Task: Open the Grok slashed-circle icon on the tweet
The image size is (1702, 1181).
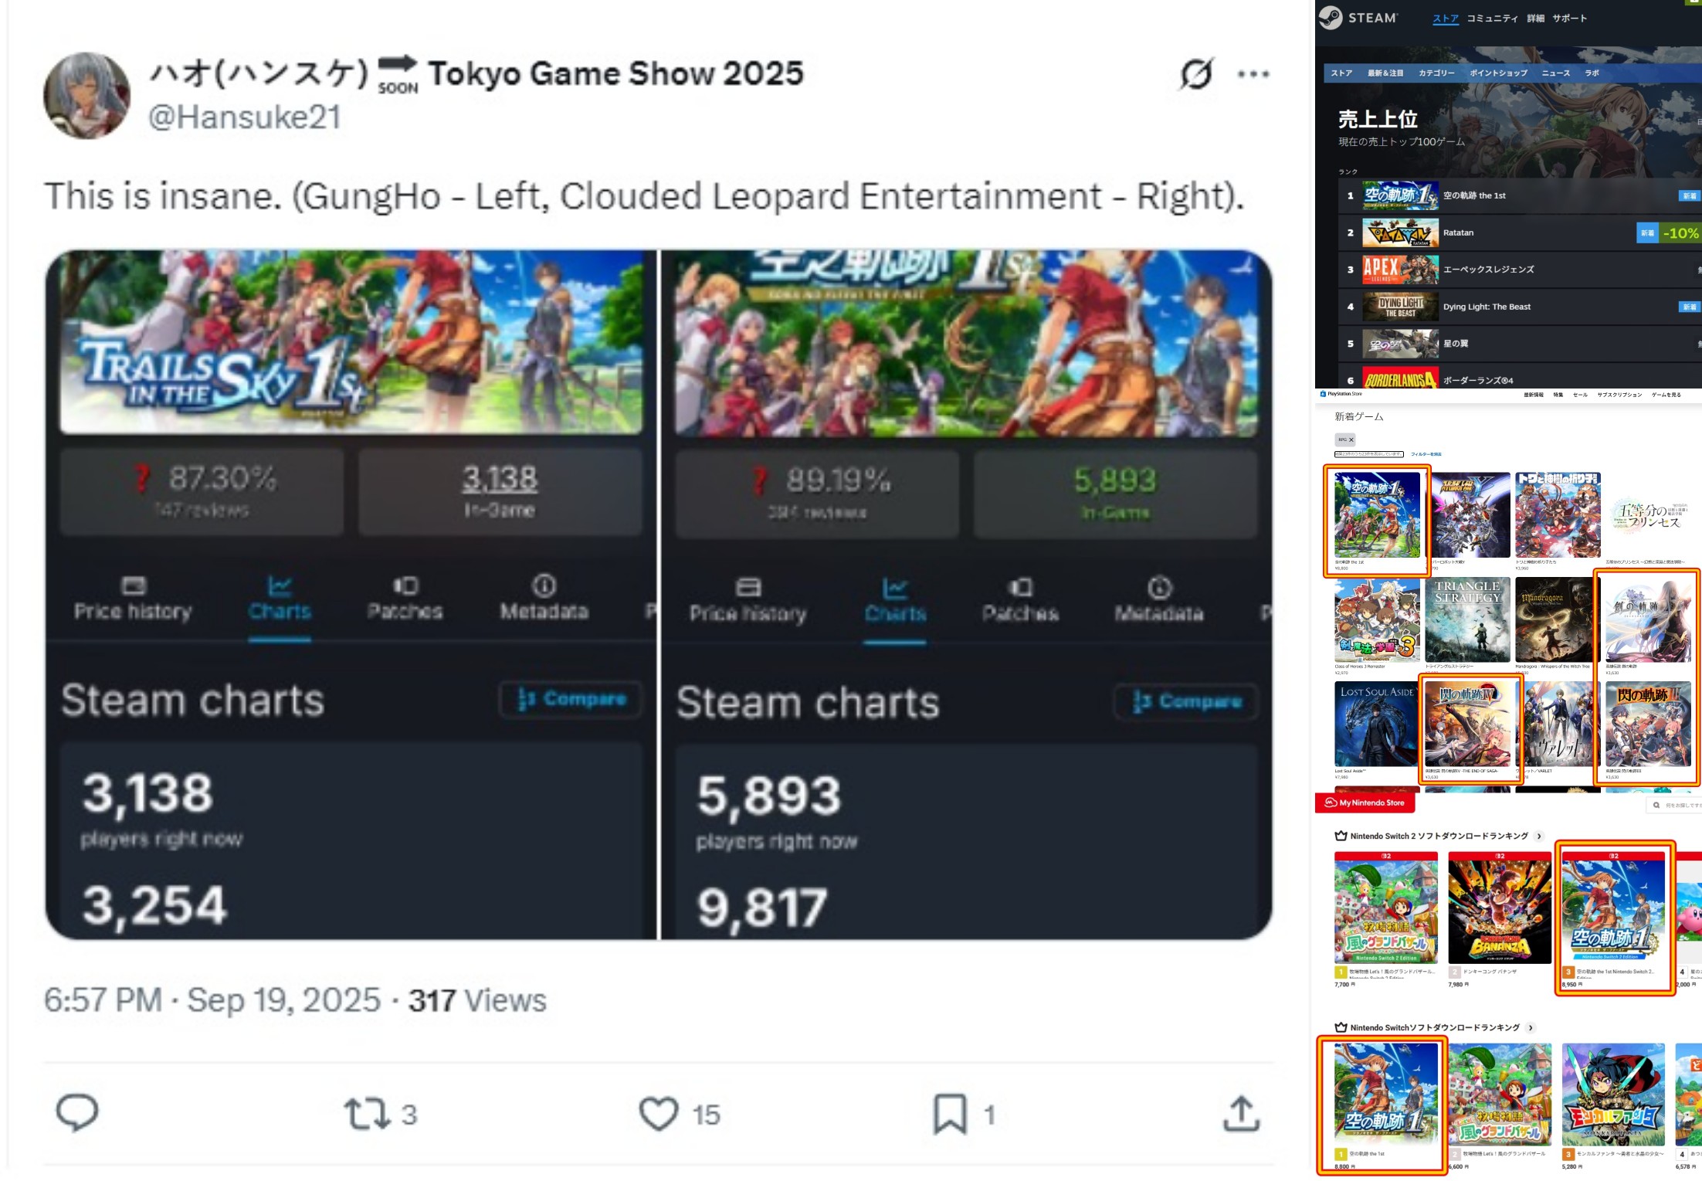Action: click(x=1196, y=74)
